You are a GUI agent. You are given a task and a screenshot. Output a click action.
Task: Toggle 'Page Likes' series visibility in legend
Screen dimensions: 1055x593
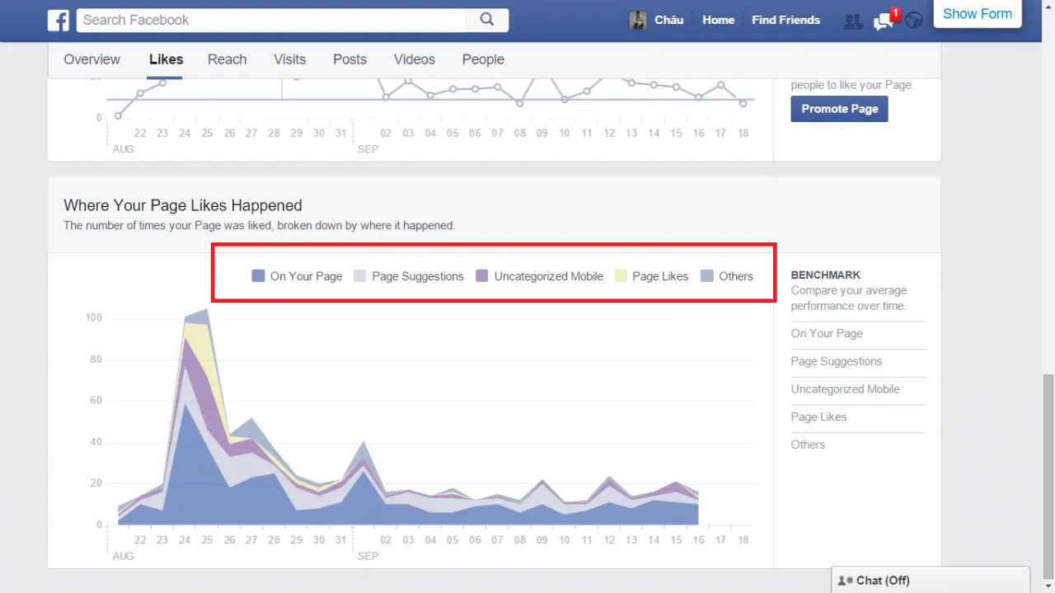[652, 275]
